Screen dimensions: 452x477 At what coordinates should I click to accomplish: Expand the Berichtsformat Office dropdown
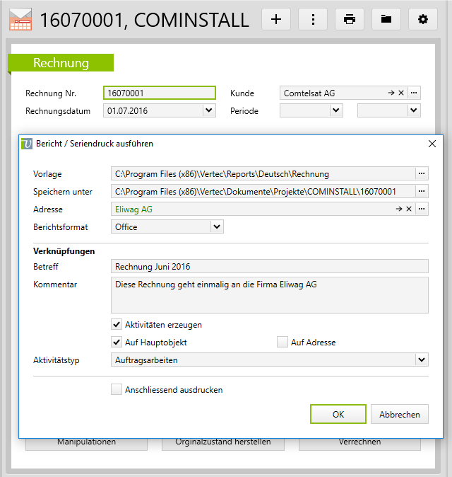[217, 227]
